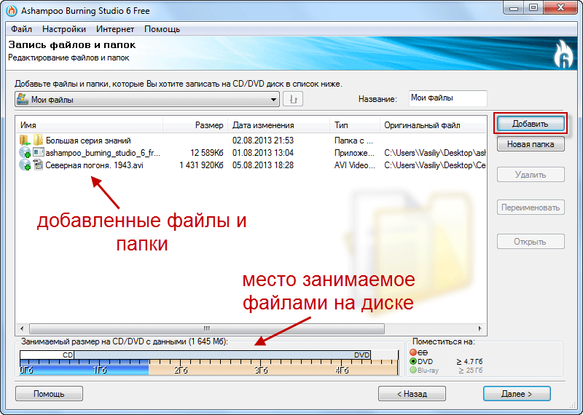Click the Ashampoo 6 flame logo in header

point(563,55)
